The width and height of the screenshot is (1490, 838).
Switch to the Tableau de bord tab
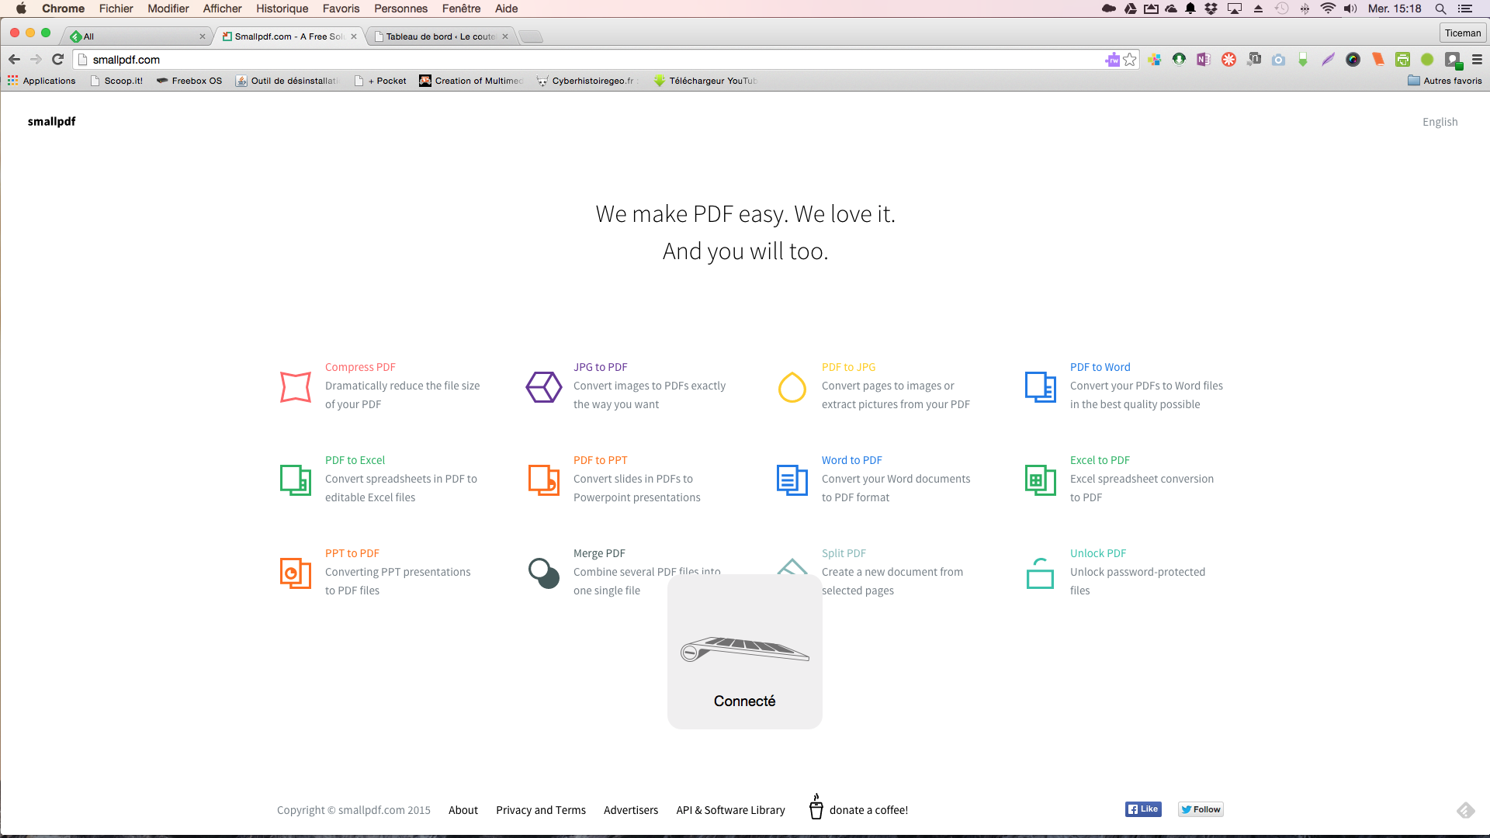pyautogui.click(x=441, y=36)
